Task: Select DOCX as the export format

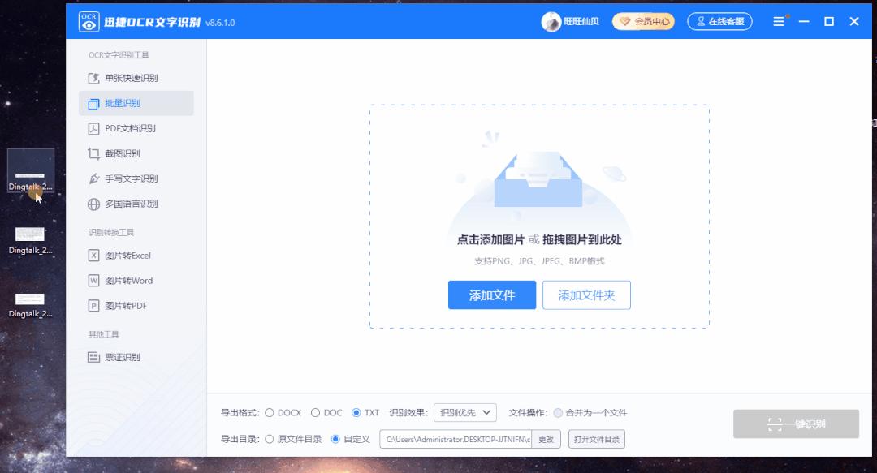Action: 272,412
